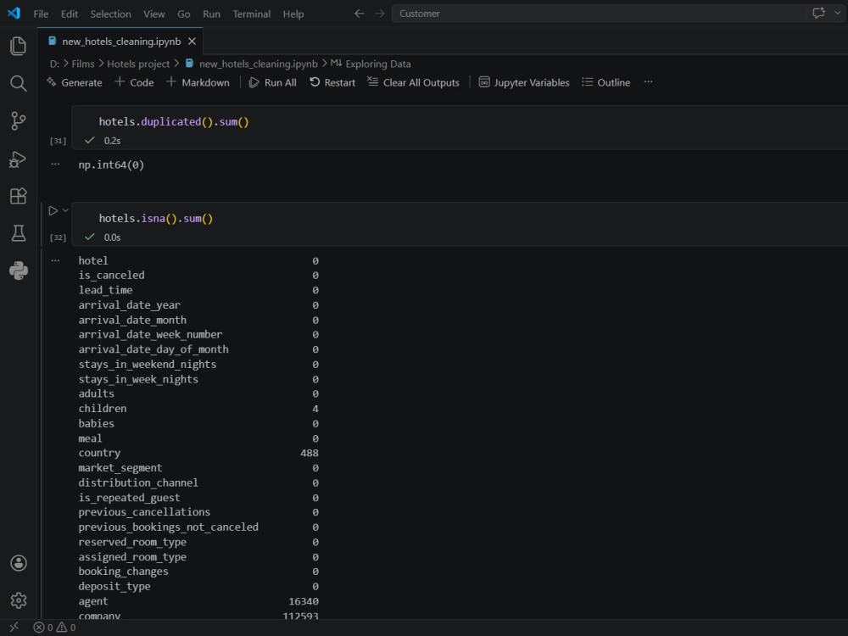Expand the chat dropdown chevron in title bar

click(x=838, y=13)
